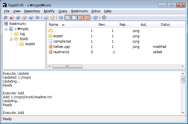Viewport: 188px width, 124px height.
Task: Sort by the Status column header
Action: coord(165,25)
